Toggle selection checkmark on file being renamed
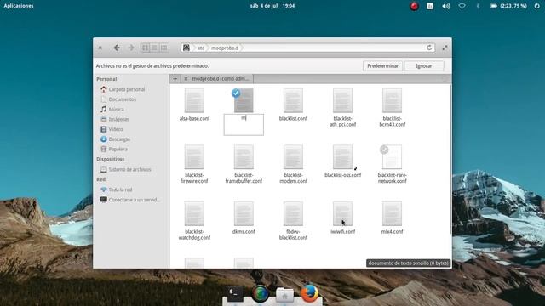Viewport: 545px width, 306px height. [x=236, y=93]
